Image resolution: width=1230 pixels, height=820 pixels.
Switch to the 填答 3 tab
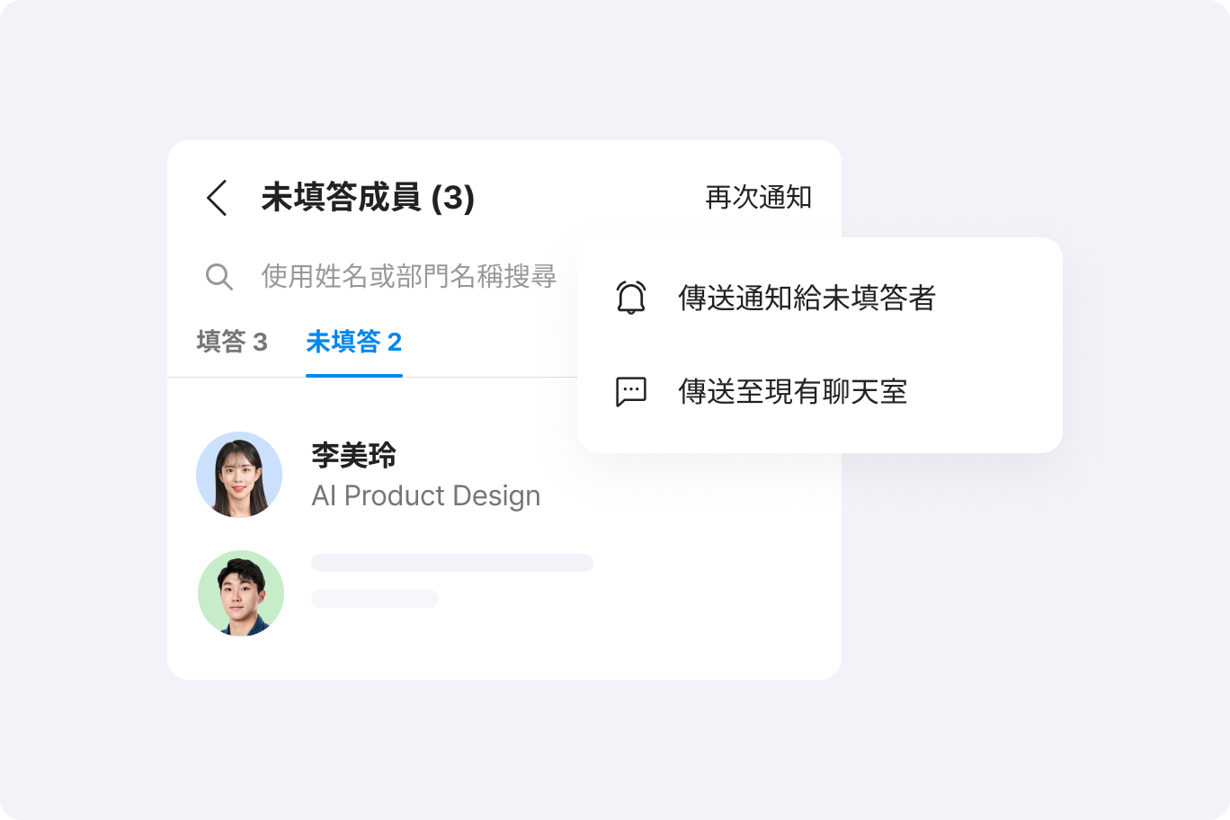[232, 342]
